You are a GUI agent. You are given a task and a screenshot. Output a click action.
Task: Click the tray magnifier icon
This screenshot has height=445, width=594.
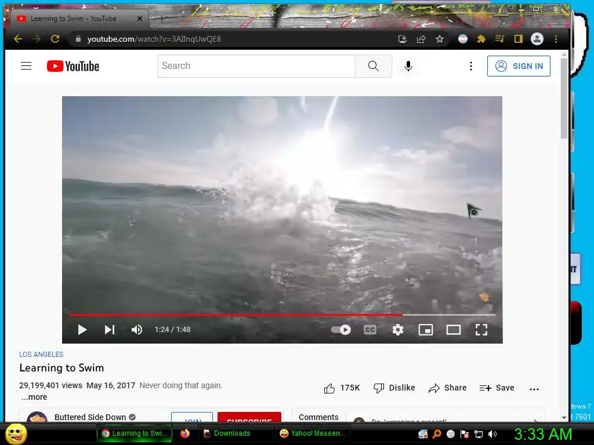coord(436,434)
